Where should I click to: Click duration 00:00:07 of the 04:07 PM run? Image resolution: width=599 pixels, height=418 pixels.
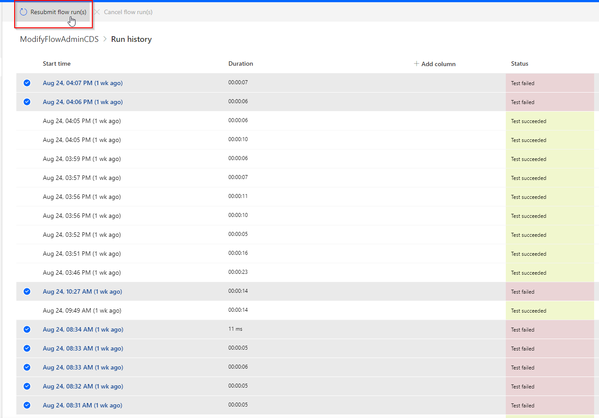238,82
